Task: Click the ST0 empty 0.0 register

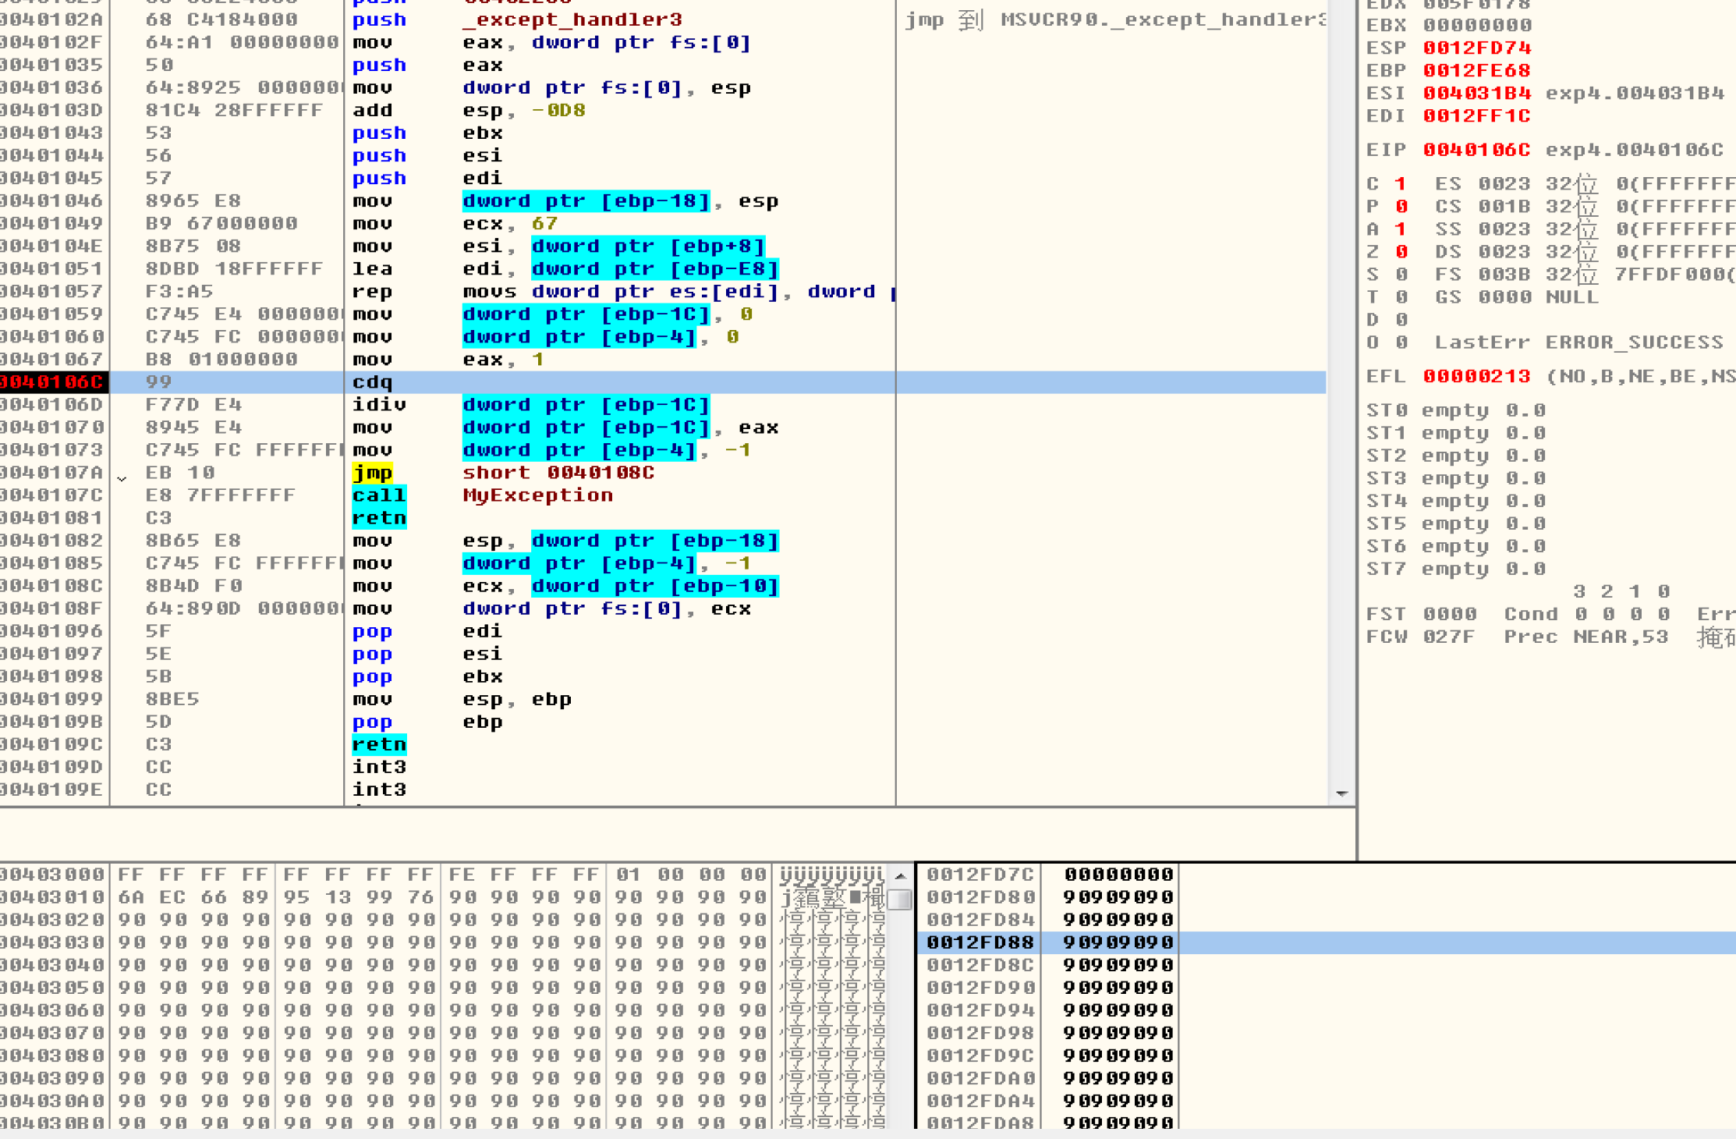Action: pyautogui.click(x=1456, y=410)
